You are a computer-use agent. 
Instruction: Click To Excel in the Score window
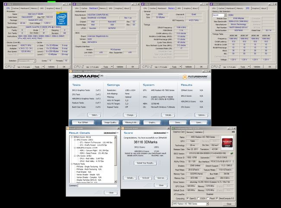click(146, 178)
